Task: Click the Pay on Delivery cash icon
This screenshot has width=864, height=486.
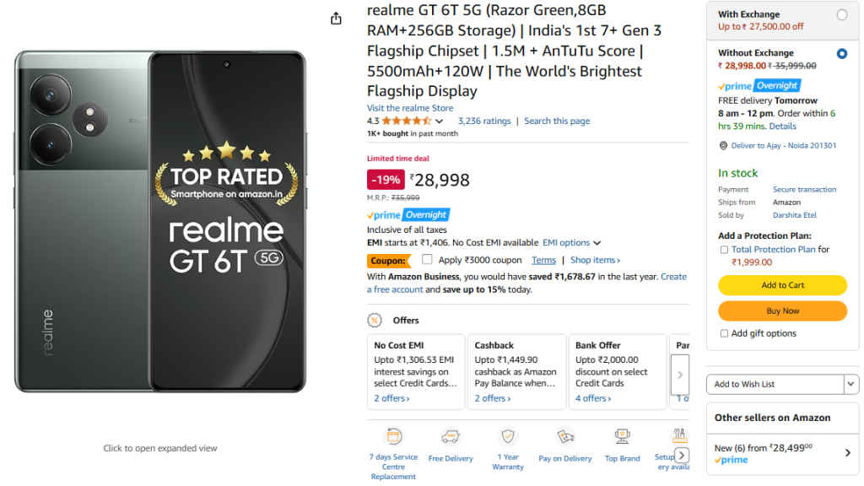Action: coord(564,436)
